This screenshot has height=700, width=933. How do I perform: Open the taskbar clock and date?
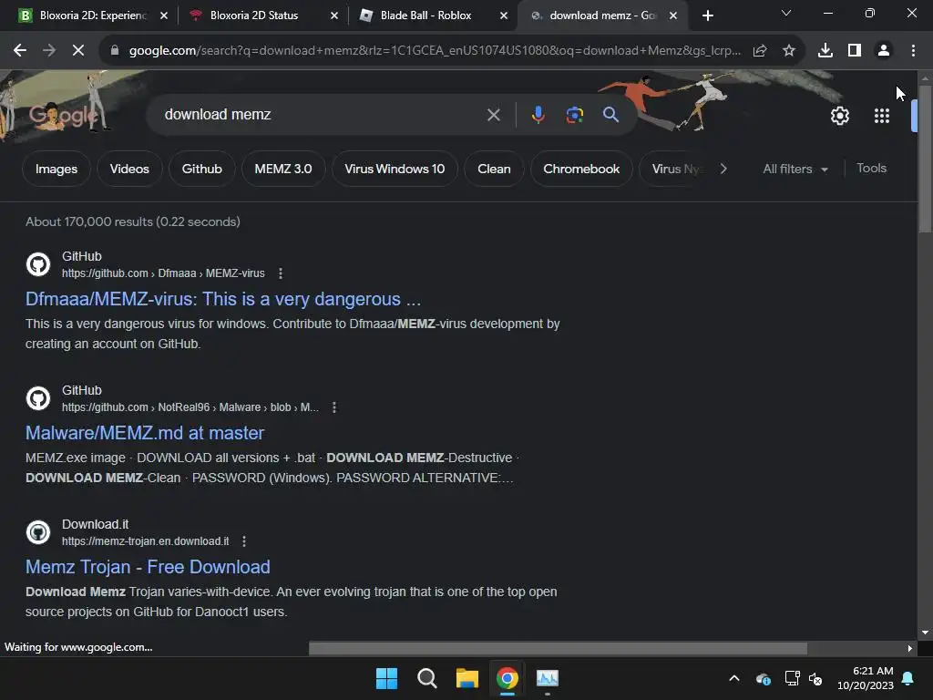coord(866,678)
